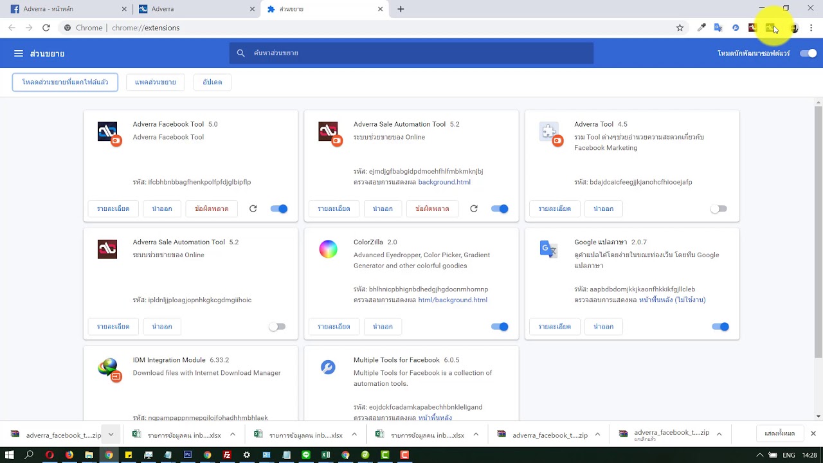Click the Adverra Facebook Tool card logo
This screenshot has height=463, width=823.
(107, 131)
